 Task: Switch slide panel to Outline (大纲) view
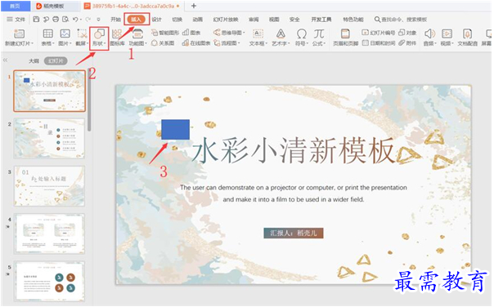click(x=34, y=60)
